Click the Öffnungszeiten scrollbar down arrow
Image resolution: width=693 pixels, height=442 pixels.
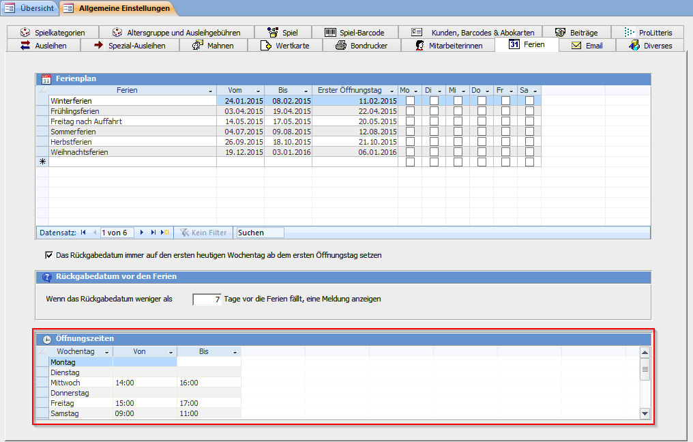645,414
